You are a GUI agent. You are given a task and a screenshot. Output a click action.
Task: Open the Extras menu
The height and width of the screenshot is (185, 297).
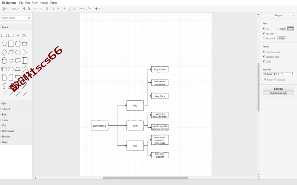(53, 3)
